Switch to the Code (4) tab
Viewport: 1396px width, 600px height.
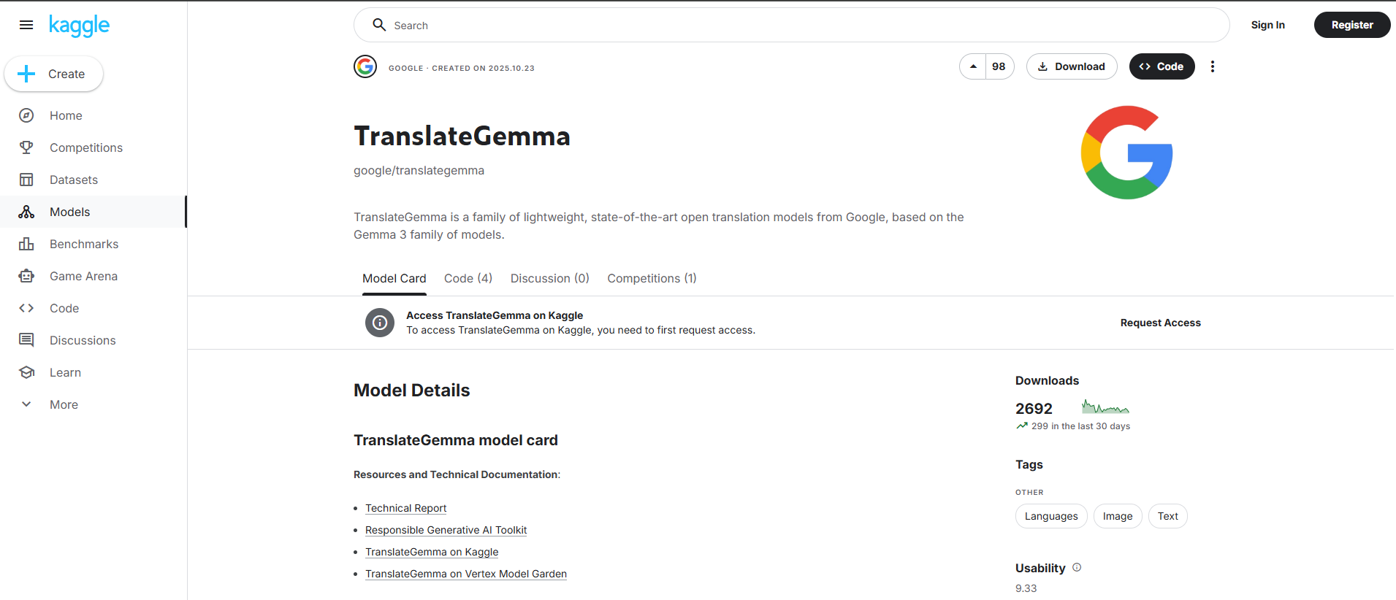[x=468, y=278]
